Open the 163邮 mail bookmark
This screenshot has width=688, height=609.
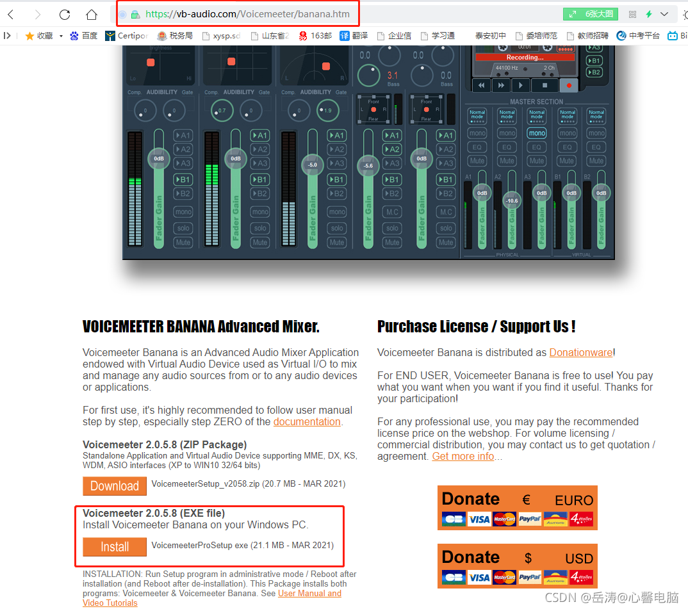[x=315, y=35]
